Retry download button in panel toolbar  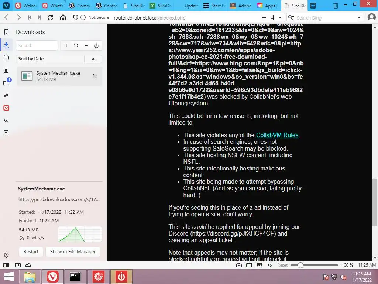point(76,45)
